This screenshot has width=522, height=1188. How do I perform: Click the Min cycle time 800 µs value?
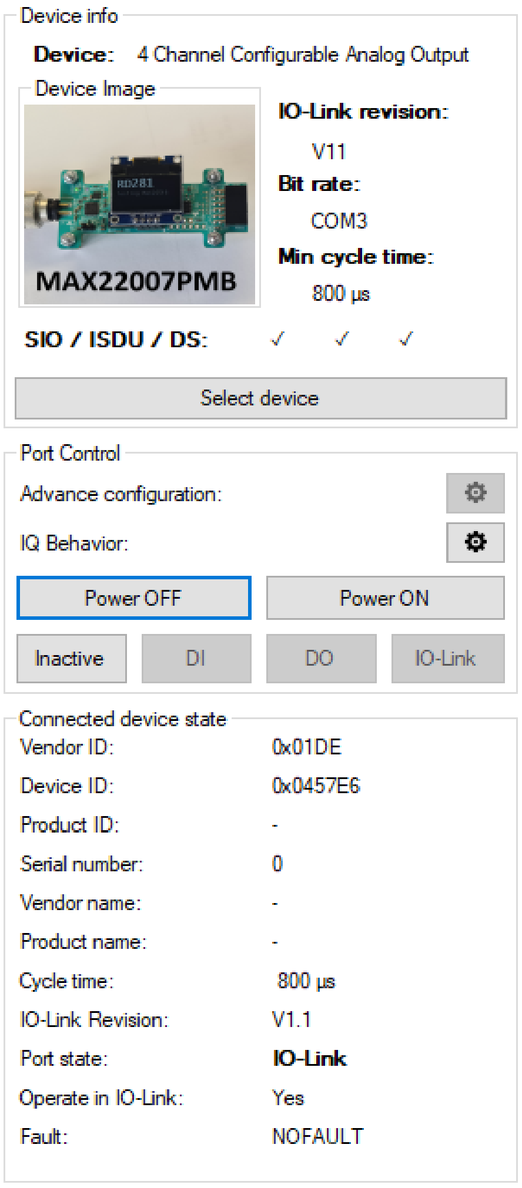[x=341, y=293]
